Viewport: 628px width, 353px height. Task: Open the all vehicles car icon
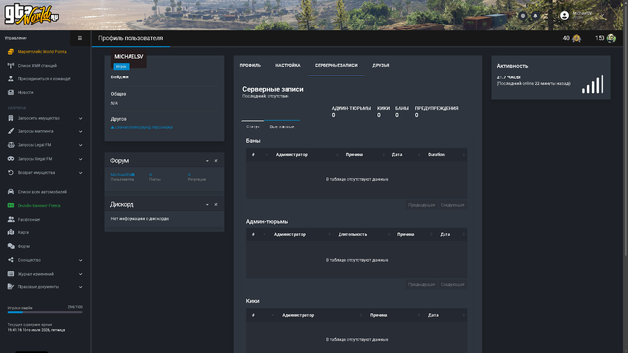[x=11, y=192]
